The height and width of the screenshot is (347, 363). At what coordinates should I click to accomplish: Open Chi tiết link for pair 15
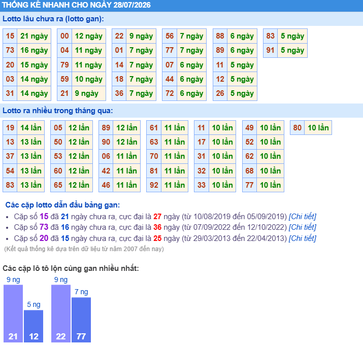point(302,217)
